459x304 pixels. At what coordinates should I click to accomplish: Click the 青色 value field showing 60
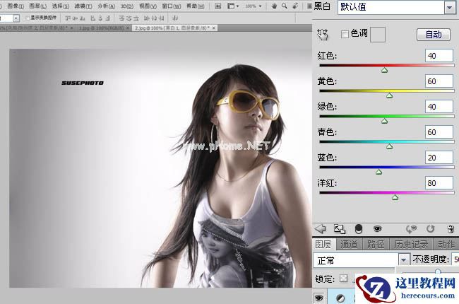click(x=439, y=132)
